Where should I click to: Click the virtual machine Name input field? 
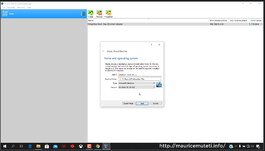tap(140, 75)
